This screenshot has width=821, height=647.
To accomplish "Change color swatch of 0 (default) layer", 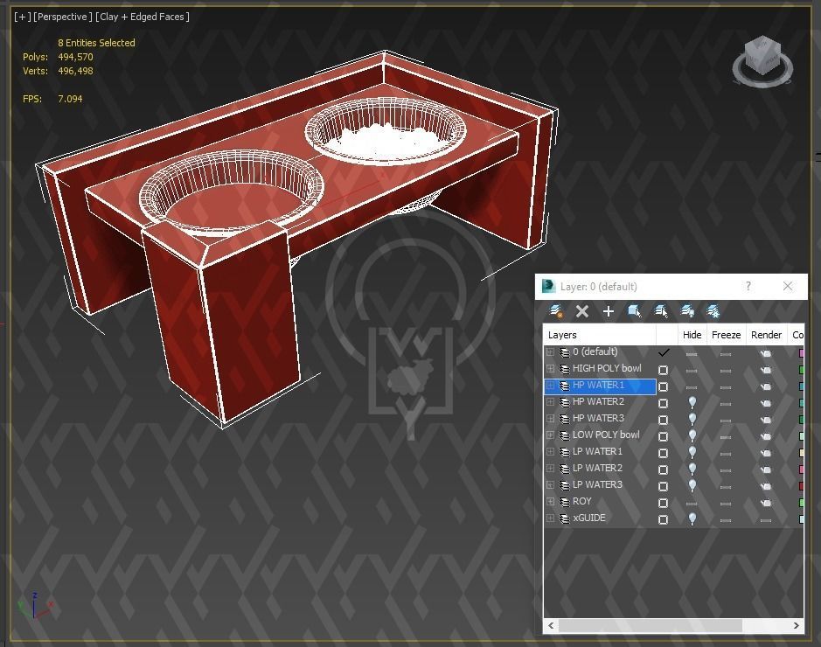I will tap(801, 353).
